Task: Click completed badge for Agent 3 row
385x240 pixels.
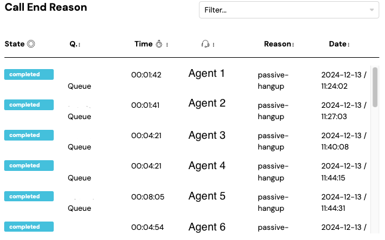Action: [x=29, y=135]
